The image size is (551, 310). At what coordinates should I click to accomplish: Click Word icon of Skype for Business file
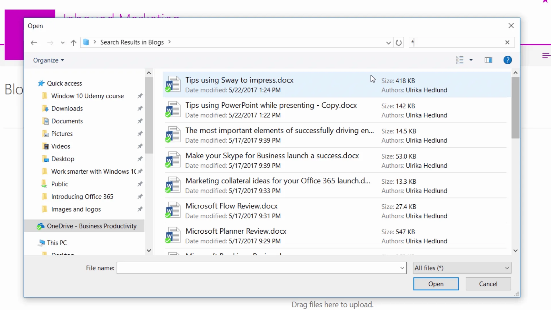[x=173, y=160]
